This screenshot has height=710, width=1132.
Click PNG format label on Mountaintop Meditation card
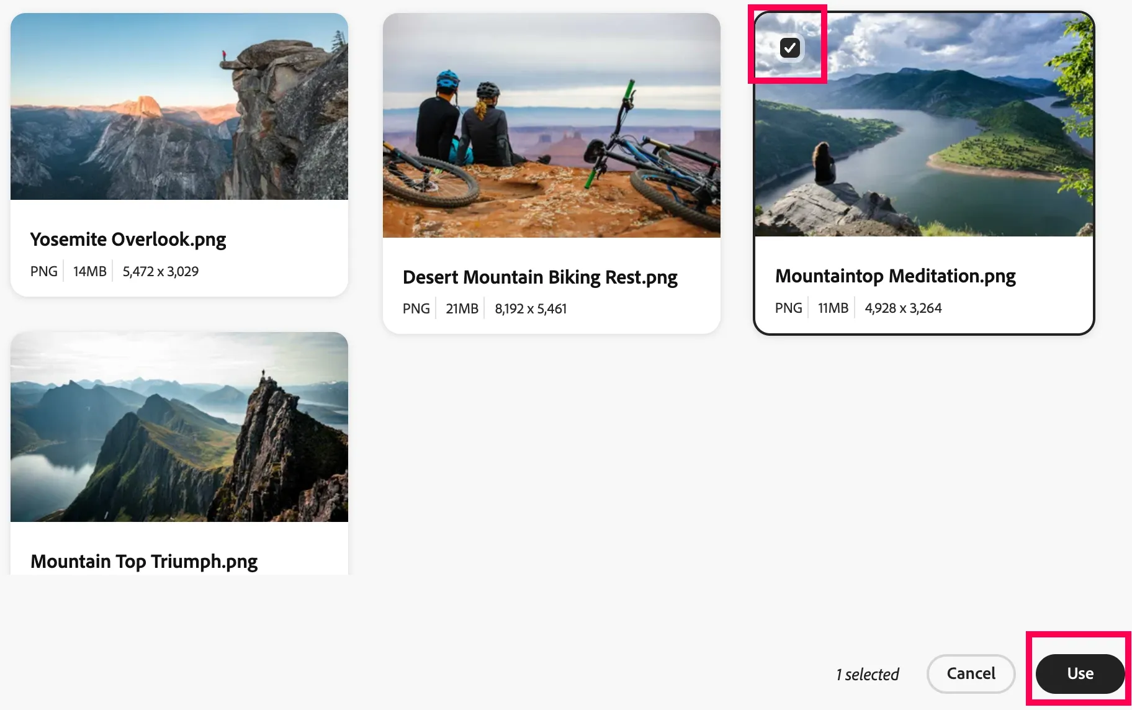[789, 308]
